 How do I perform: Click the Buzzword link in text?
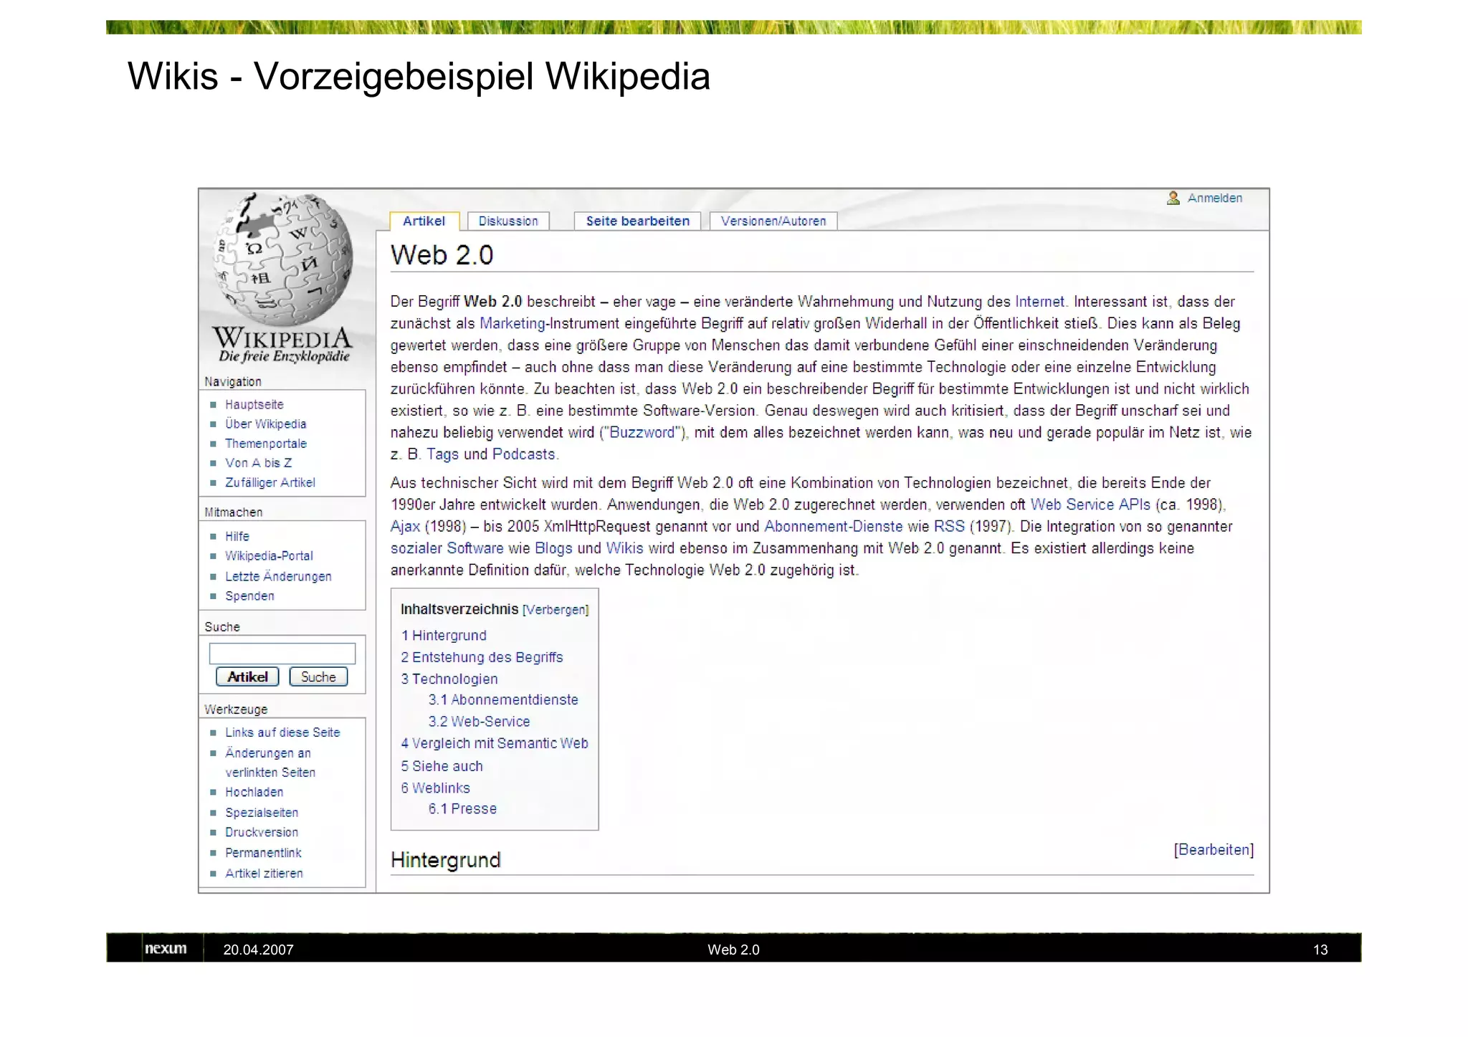(642, 433)
